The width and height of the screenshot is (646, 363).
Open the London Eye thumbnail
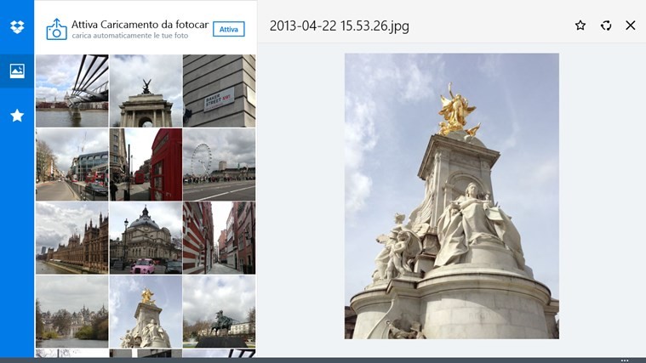click(220, 165)
